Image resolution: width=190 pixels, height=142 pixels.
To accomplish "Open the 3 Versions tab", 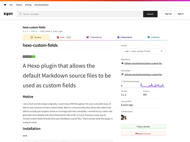I will (154, 37).
